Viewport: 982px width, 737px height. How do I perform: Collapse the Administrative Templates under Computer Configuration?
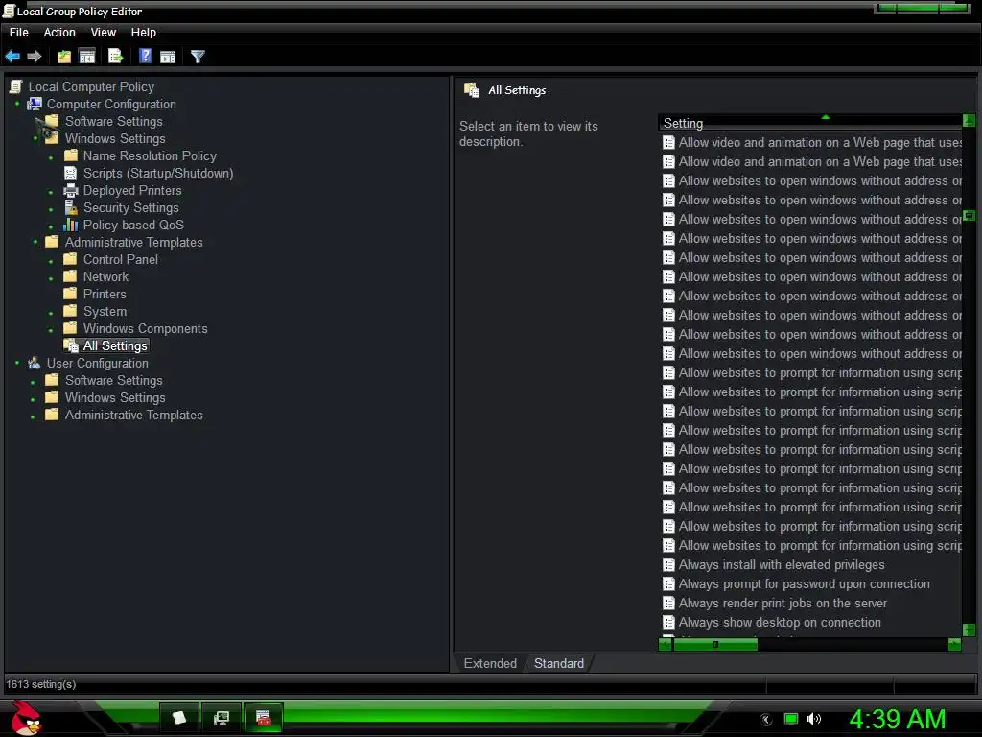click(35, 242)
